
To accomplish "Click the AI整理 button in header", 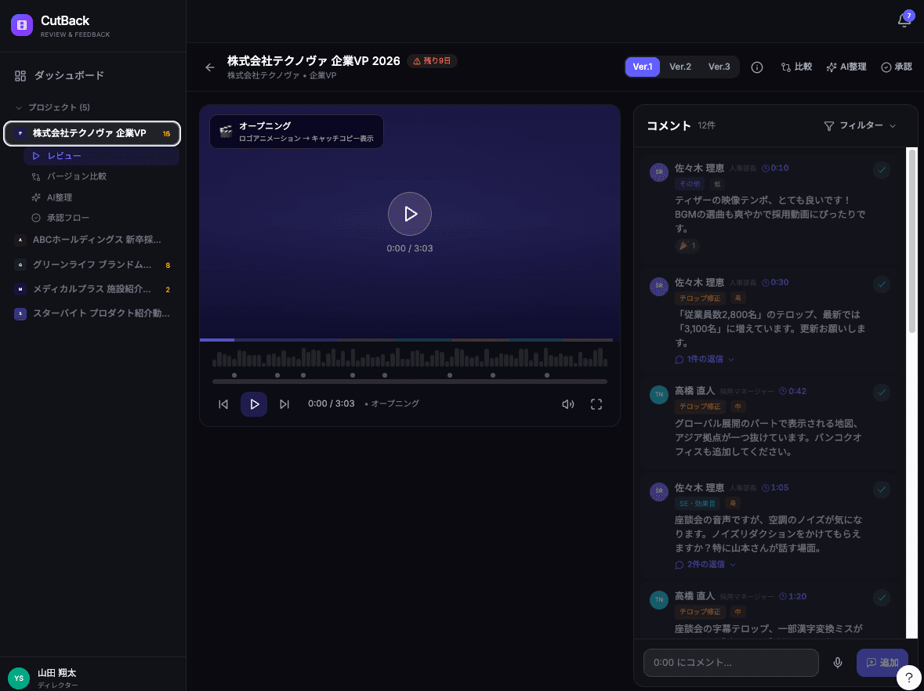I will click(x=846, y=67).
